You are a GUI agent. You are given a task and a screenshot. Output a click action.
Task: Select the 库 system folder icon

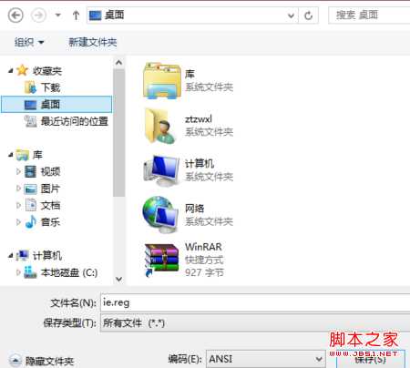[x=162, y=80]
